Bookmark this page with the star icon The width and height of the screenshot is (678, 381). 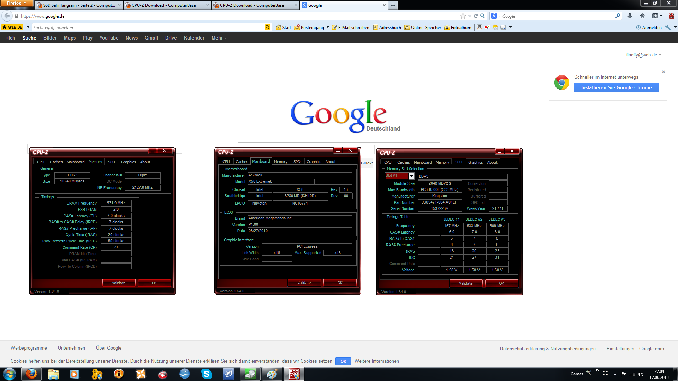click(463, 16)
